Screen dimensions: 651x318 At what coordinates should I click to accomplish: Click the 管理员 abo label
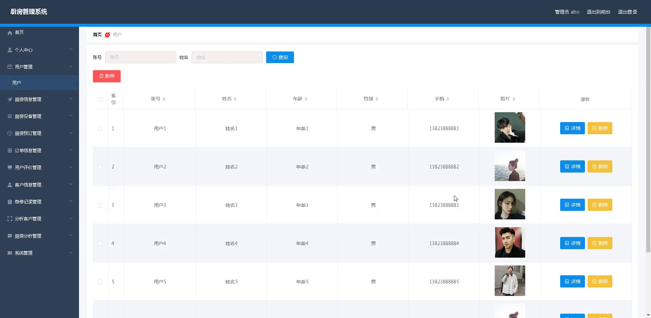click(567, 12)
